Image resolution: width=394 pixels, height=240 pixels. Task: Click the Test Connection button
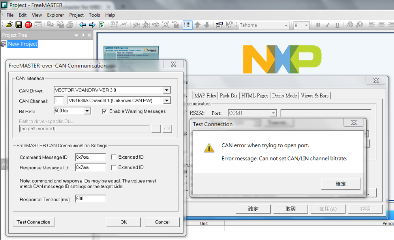pyautogui.click(x=34, y=222)
